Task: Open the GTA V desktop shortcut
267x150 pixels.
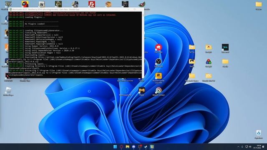Action: (x=8, y=4)
